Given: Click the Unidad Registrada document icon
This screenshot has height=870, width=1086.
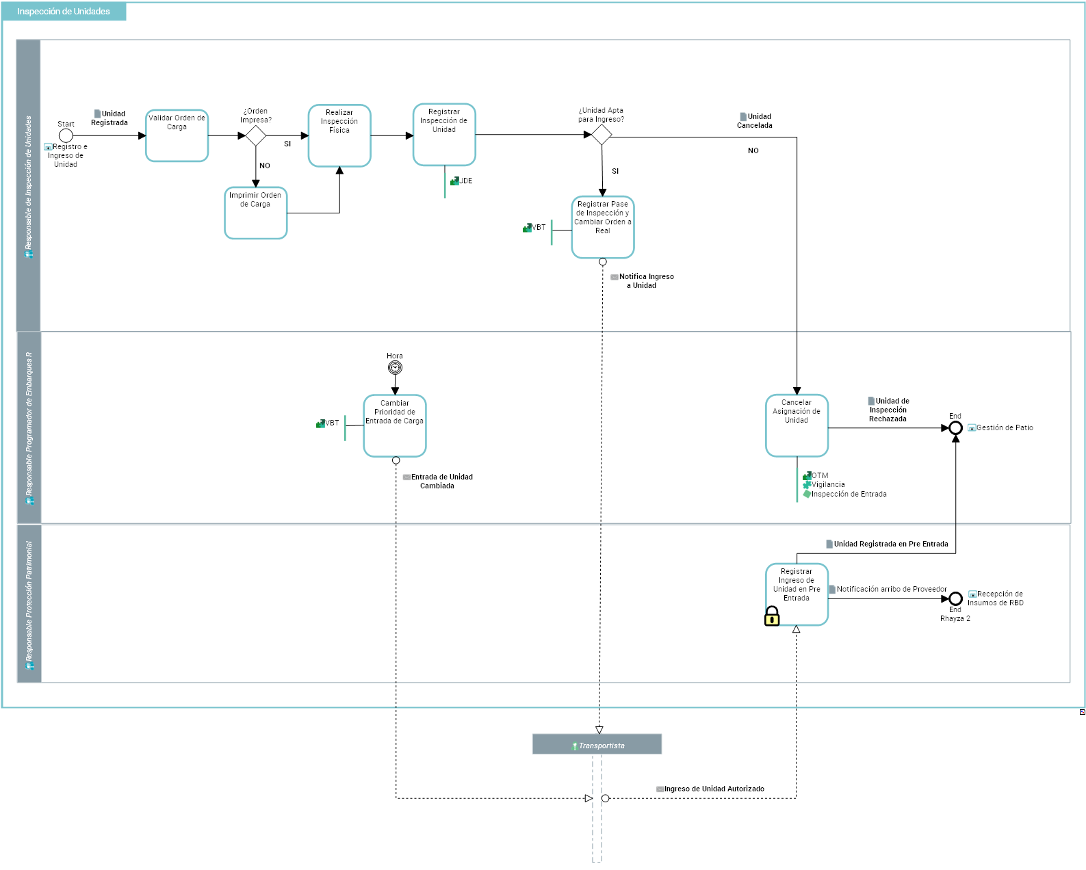Looking at the screenshot, I should click(x=97, y=114).
